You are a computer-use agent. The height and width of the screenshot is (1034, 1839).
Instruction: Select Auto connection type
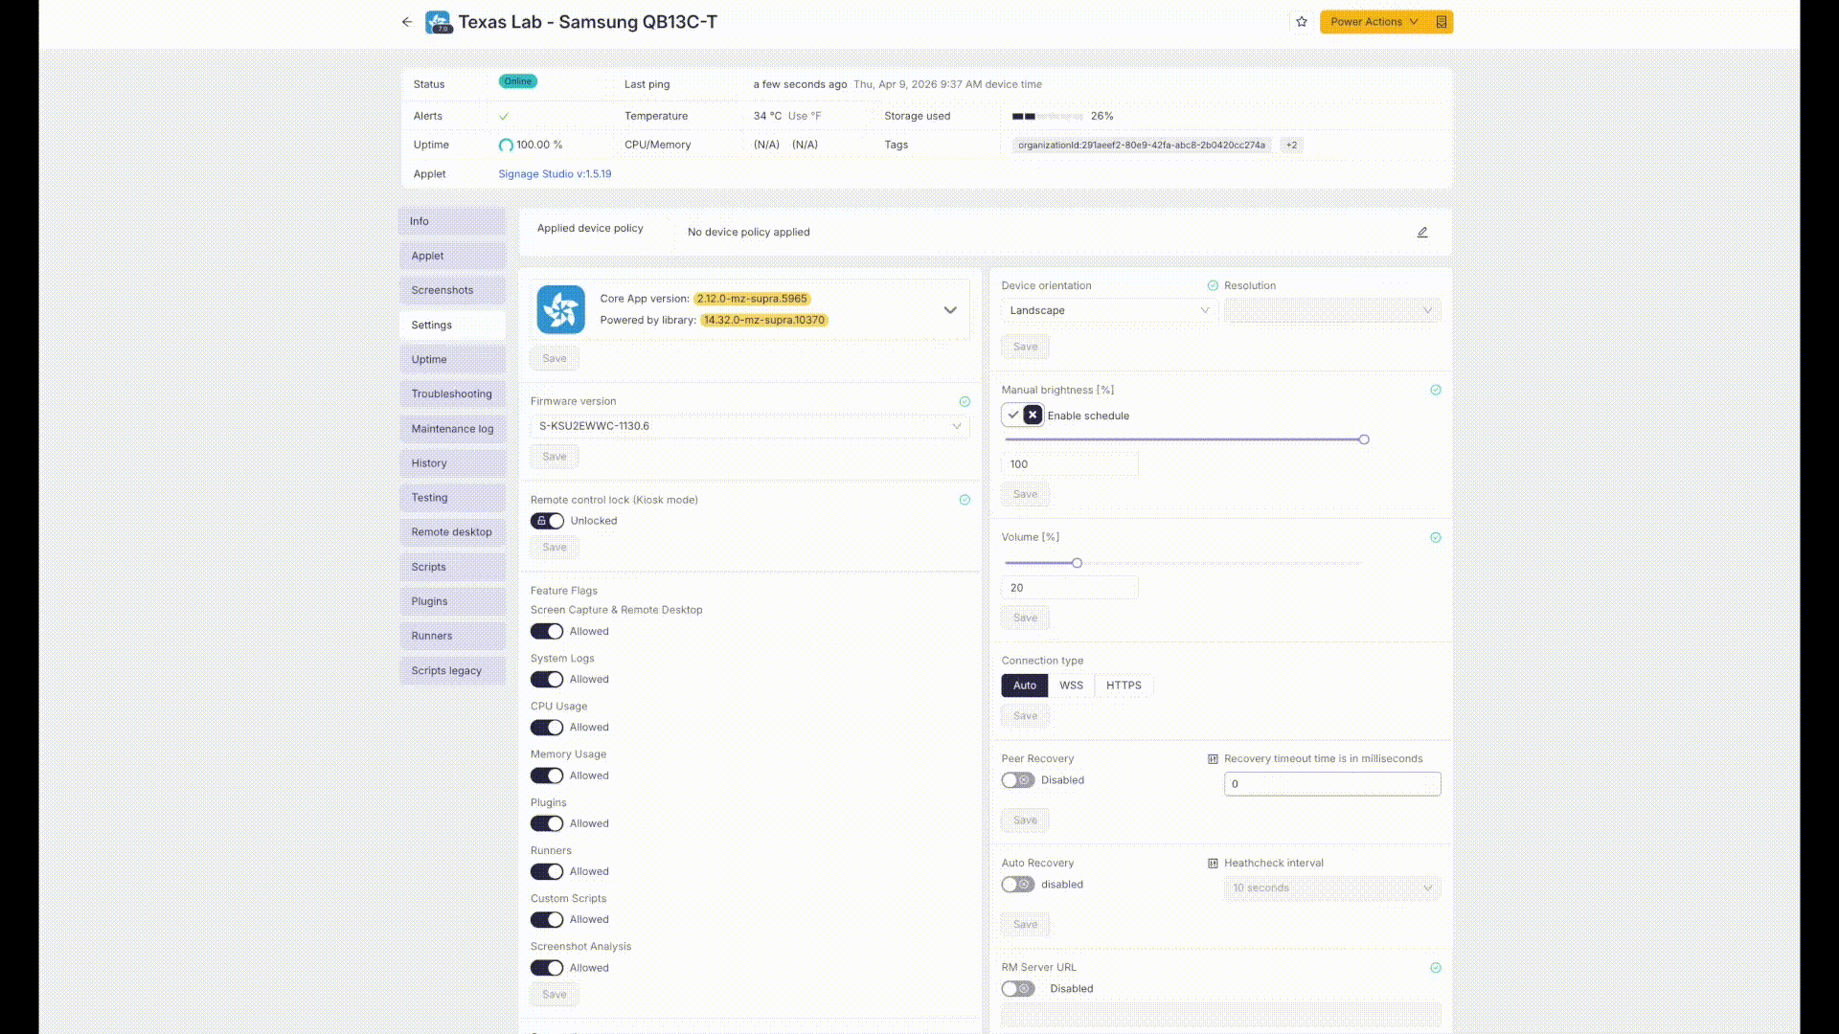(1025, 686)
